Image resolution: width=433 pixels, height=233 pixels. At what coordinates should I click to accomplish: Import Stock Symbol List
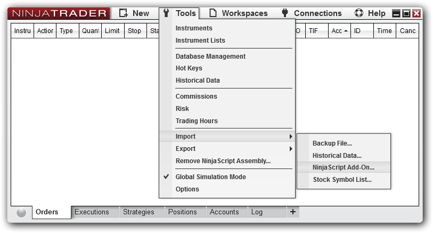[x=342, y=180]
